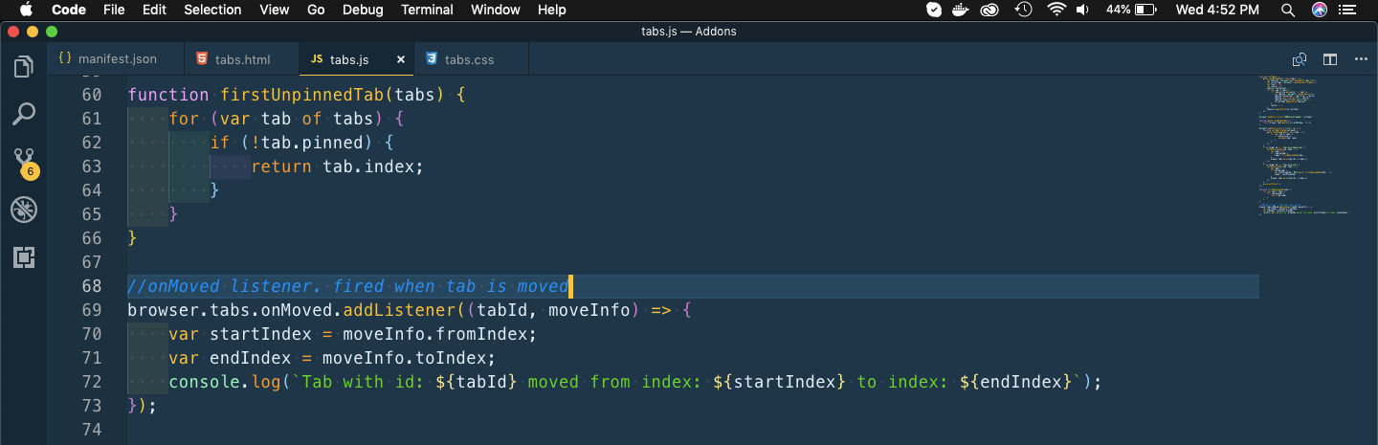Screen dimensions: 1378x445
Task: Open the Explorer view in activity bar
Action: [x=24, y=67]
